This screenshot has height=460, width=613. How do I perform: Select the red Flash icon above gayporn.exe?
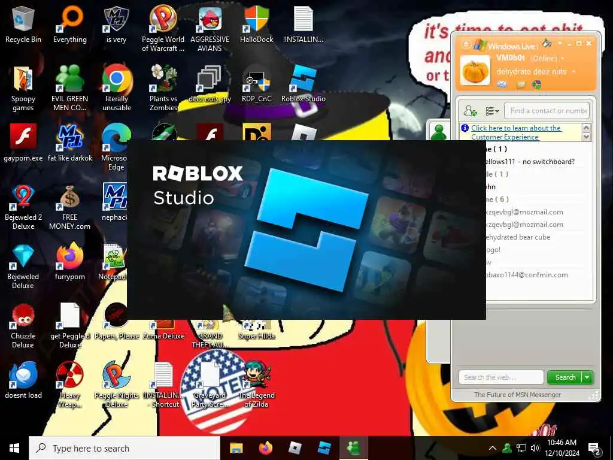point(23,136)
